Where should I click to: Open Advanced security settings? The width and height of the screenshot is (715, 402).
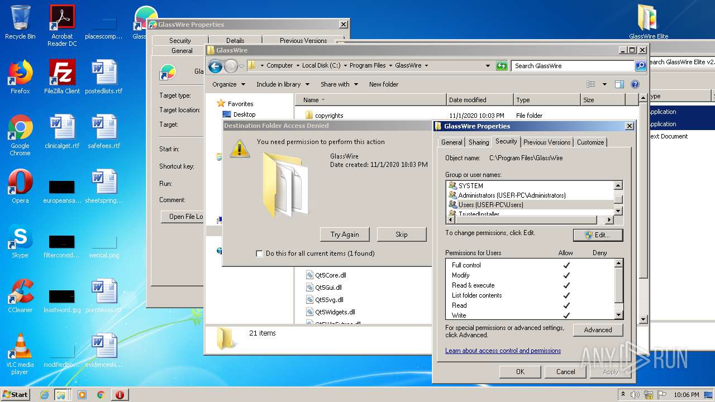[598, 330]
